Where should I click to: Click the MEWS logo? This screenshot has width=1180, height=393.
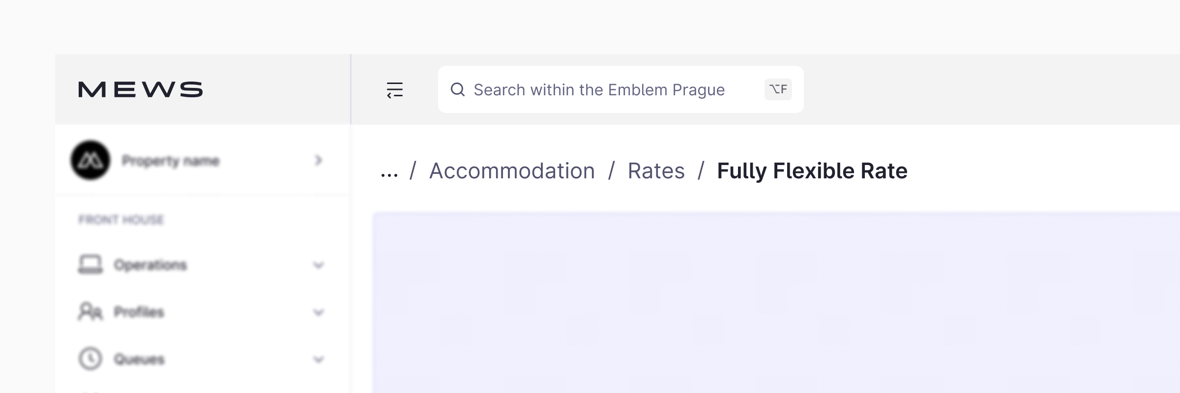coord(141,89)
